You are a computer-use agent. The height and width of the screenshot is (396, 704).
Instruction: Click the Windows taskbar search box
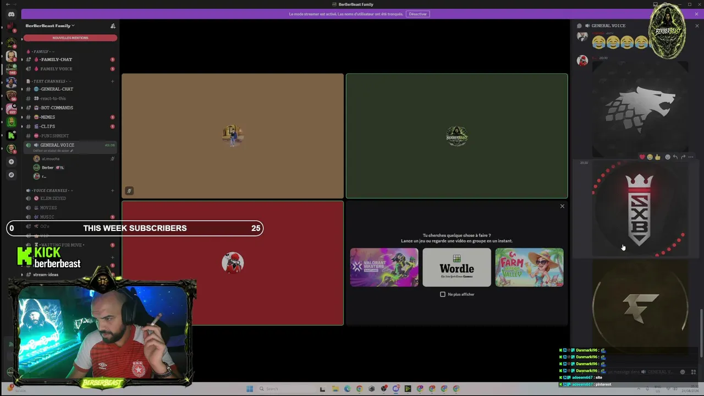point(286,389)
